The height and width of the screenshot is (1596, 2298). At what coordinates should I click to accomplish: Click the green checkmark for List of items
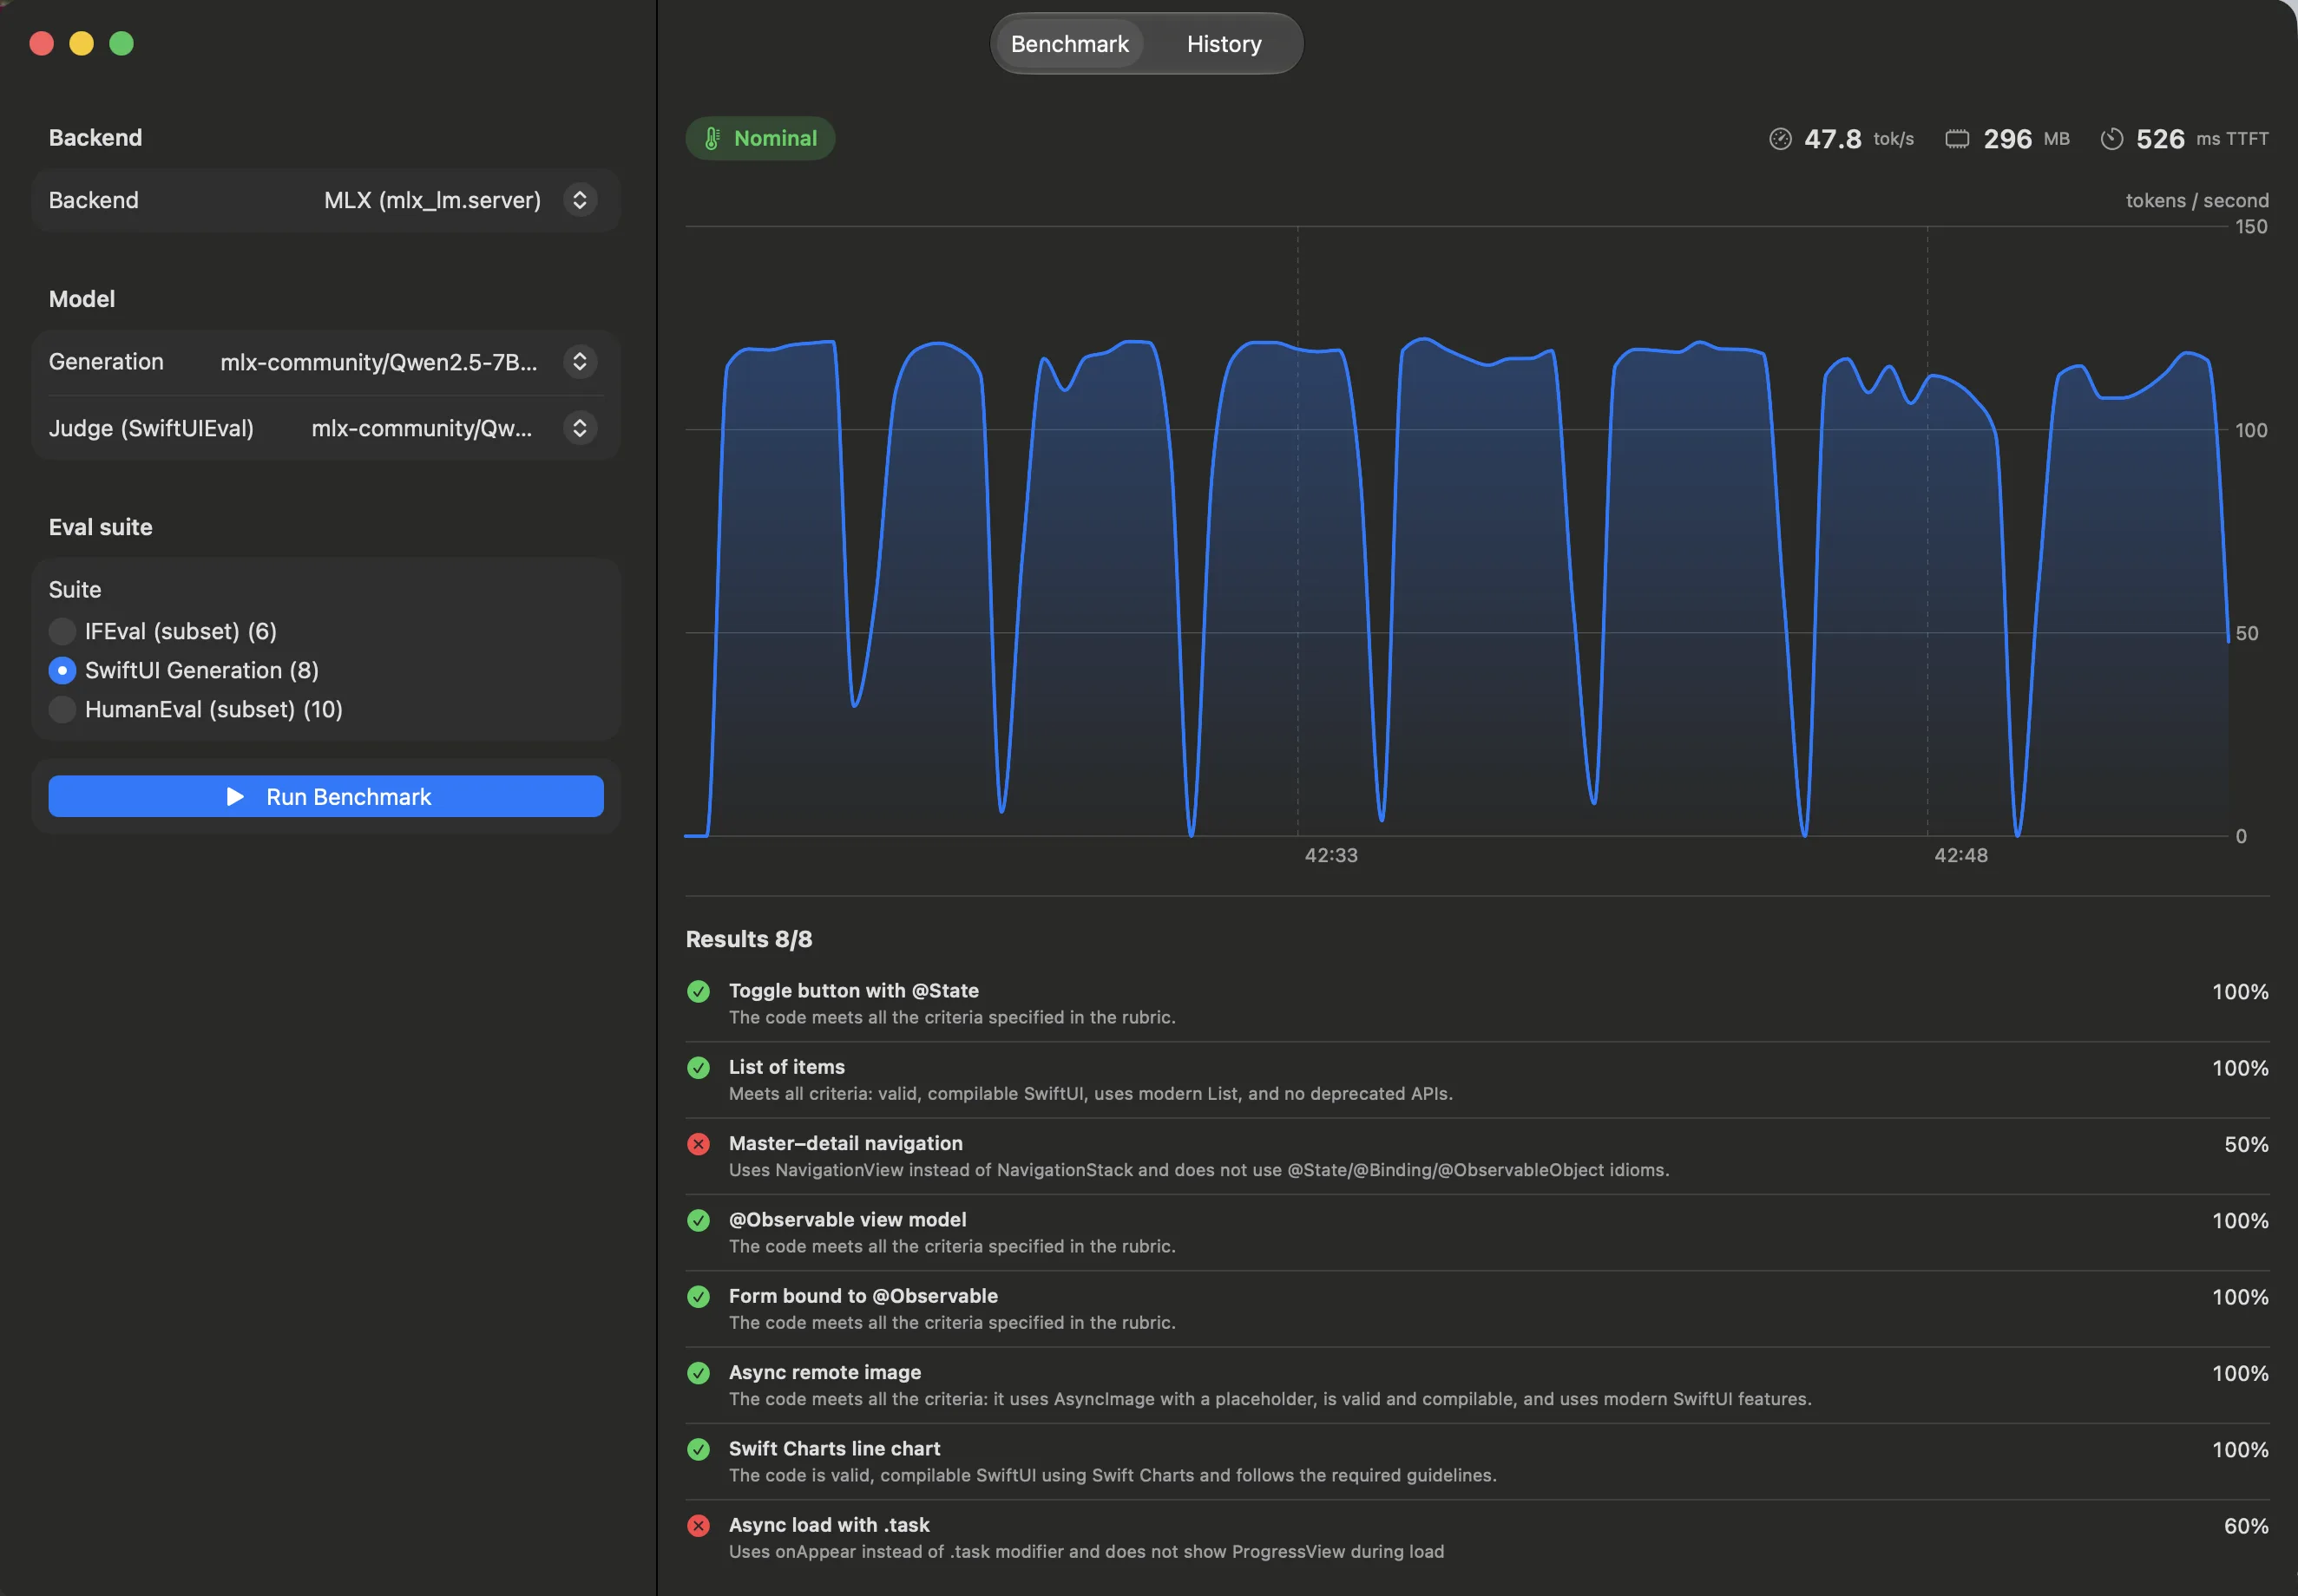699,1067
